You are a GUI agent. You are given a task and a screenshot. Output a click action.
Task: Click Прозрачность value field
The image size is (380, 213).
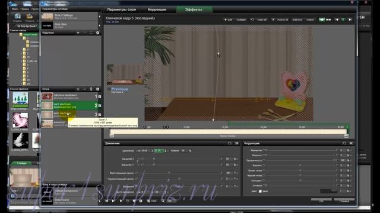343,160
